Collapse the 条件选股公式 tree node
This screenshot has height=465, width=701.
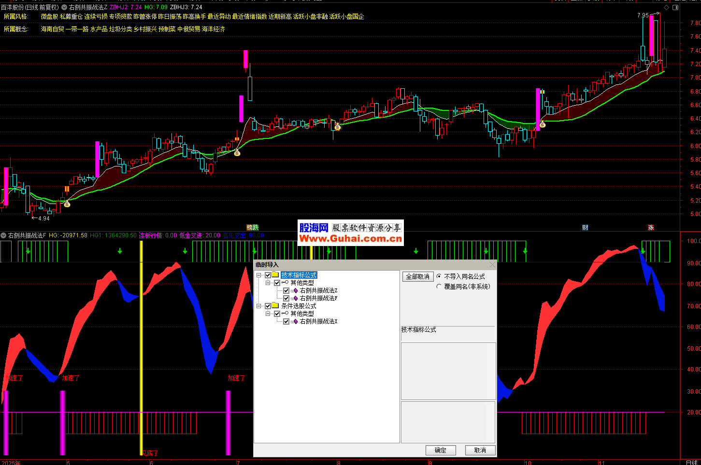point(259,306)
